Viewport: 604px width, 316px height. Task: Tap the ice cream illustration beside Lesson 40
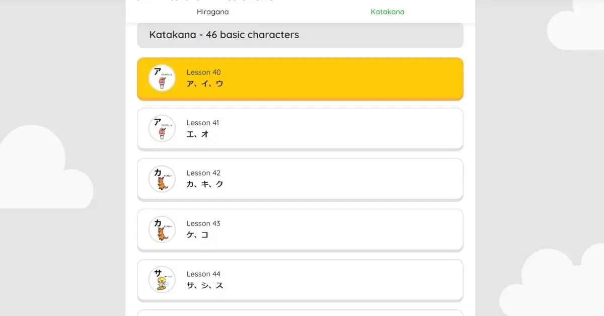click(x=161, y=78)
